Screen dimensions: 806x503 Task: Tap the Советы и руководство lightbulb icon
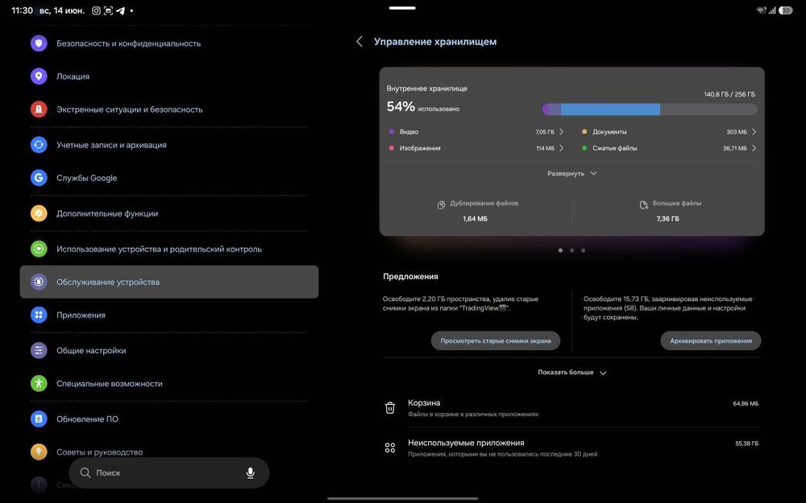pyautogui.click(x=39, y=451)
